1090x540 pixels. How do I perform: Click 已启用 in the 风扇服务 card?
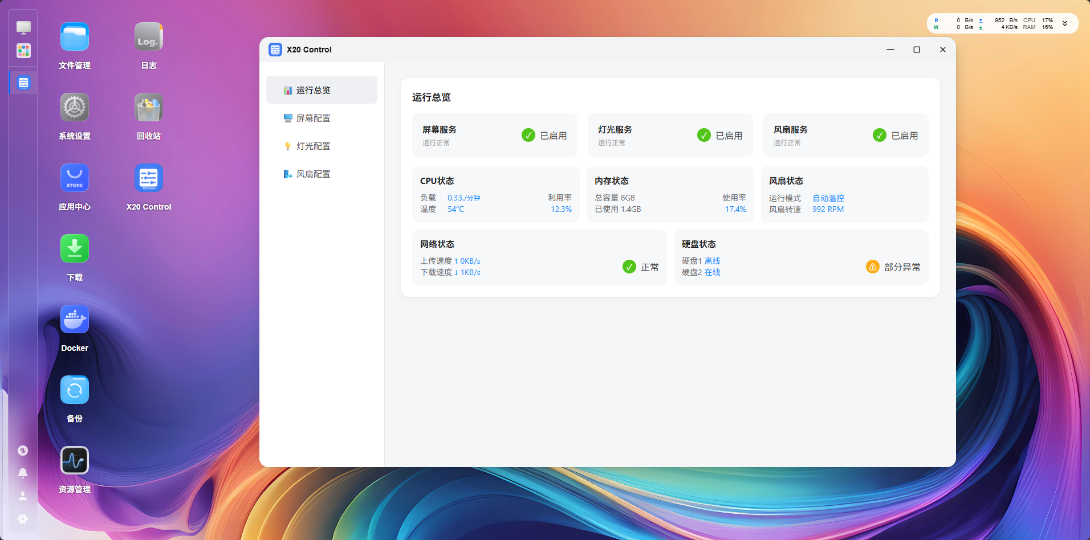(905, 136)
